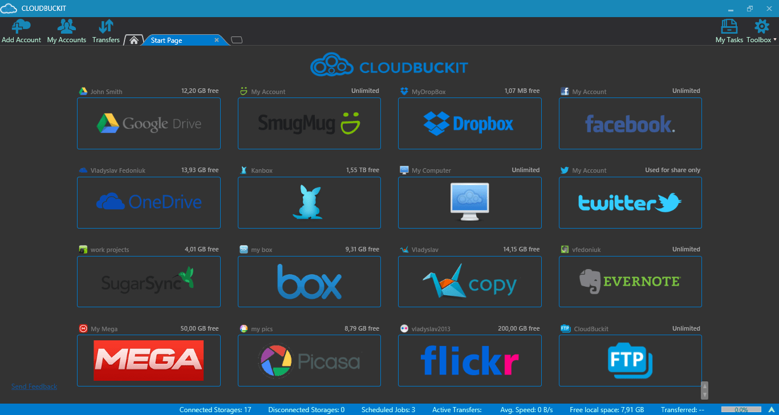Screen dimensions: 779x415
Task: Click Scheduled Jobs: 3 status text
Action: (x=388, y=409)
